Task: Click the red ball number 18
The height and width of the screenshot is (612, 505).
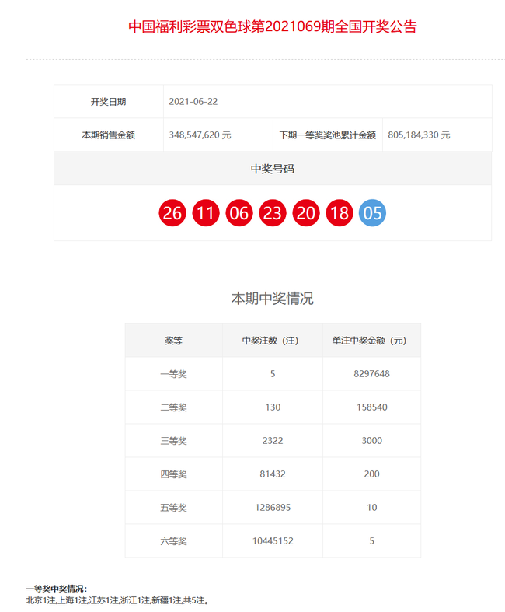Action: point(340,213)
